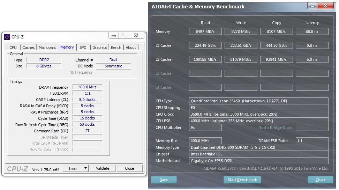Click the Size field showing 8 GBytes
The height and width of the screenshot is (190, 339).
(44, 66)
